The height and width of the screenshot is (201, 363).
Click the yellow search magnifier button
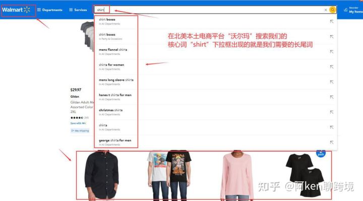click(332, 10)
